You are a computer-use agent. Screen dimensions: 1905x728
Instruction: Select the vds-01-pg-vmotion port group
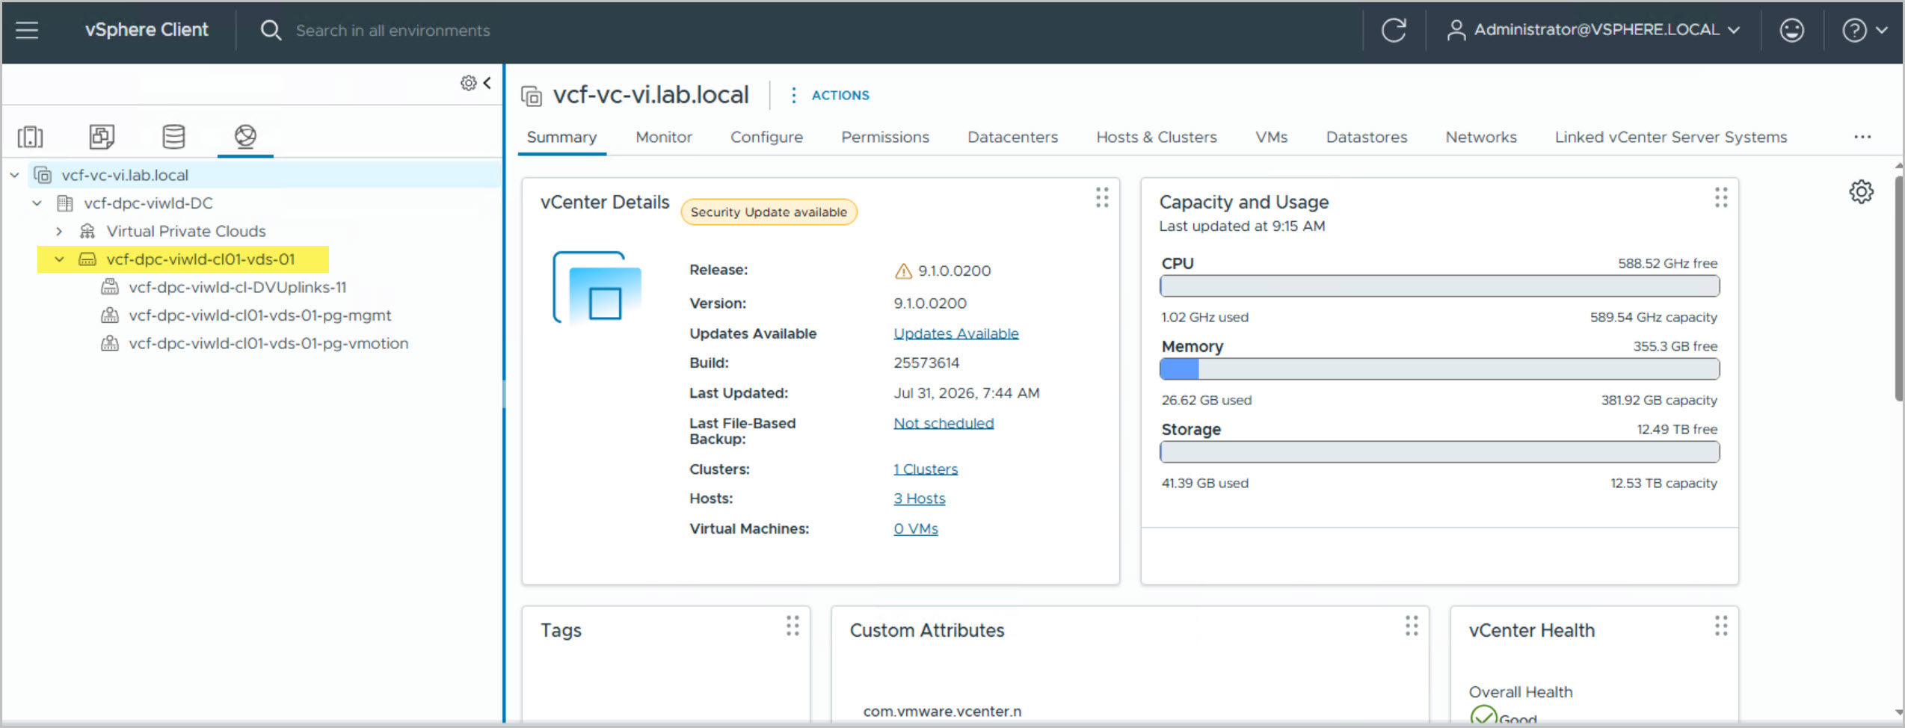pyautogui.click(x=268, y=344)
